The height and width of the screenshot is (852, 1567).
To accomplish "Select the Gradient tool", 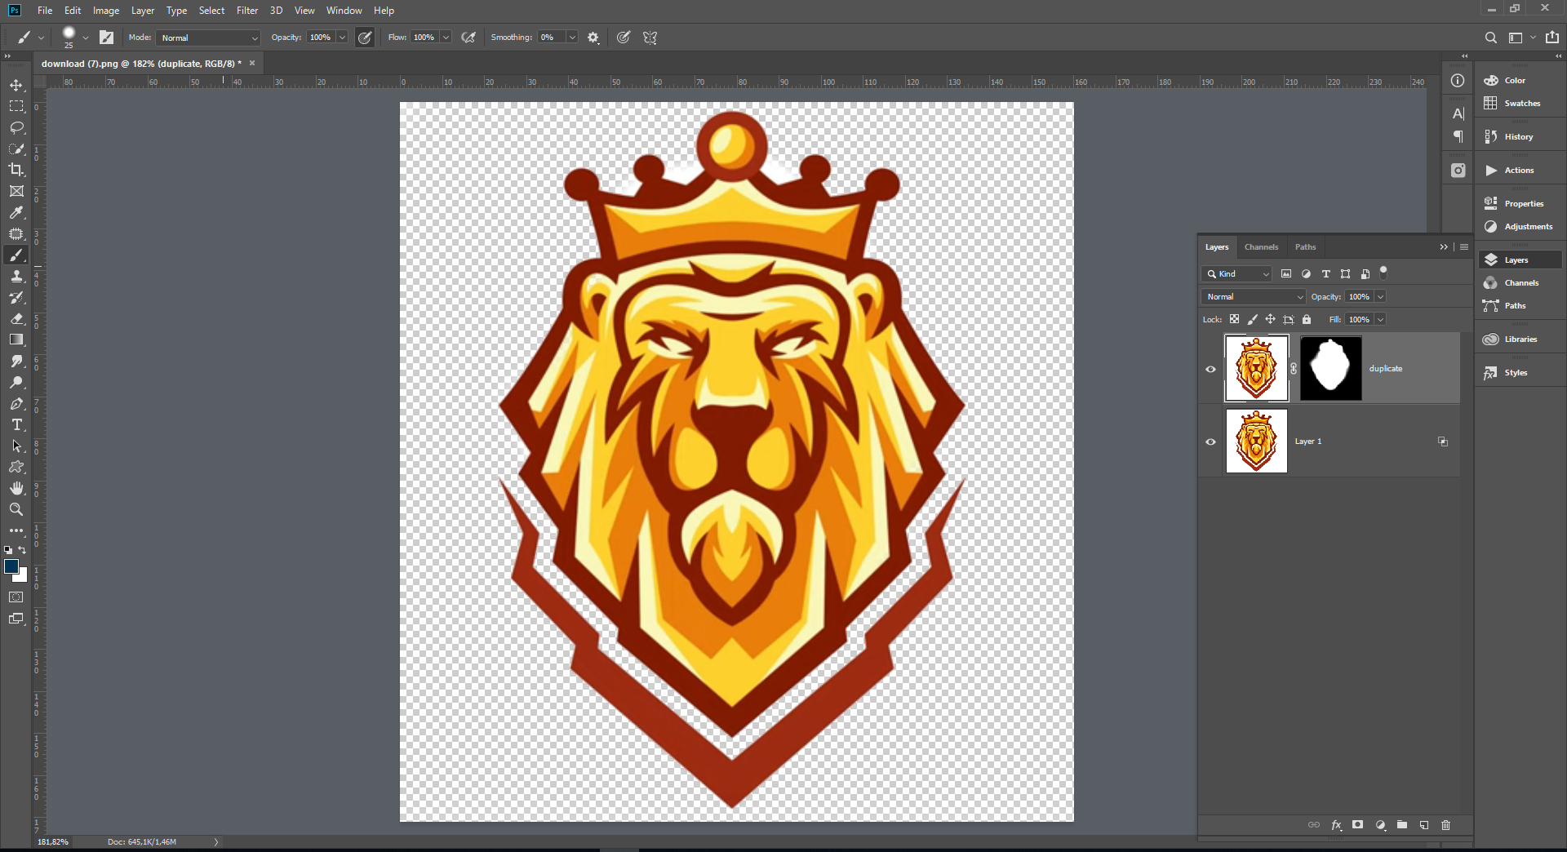I will [16, 339].
